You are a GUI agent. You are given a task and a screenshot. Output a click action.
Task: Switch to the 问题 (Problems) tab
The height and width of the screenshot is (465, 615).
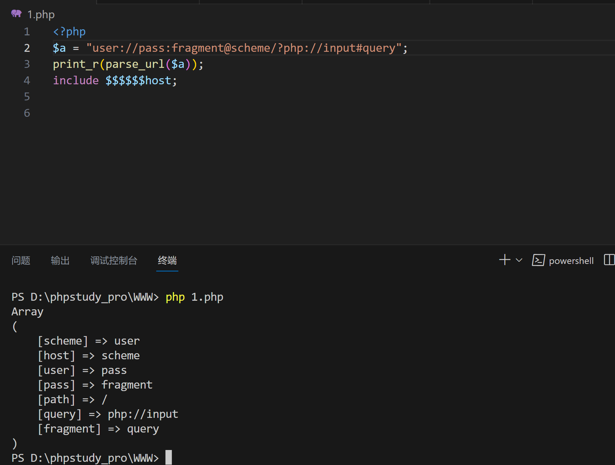click(x=21, y=260)
